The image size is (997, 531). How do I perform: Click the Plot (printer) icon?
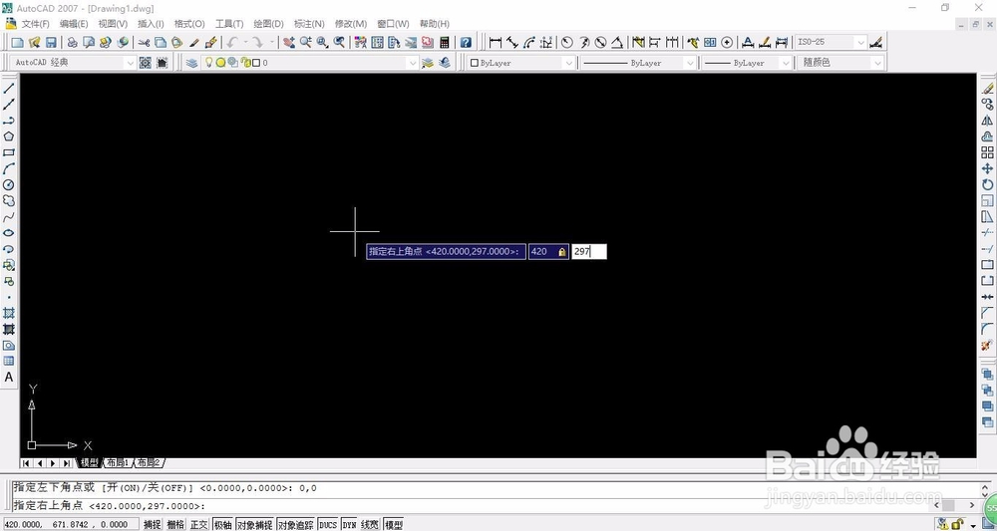coord(73,43)
